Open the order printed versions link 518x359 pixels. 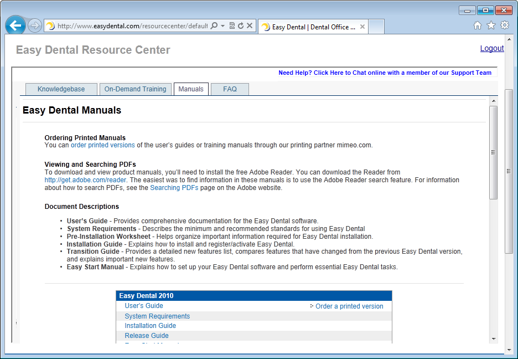(103, 145)
